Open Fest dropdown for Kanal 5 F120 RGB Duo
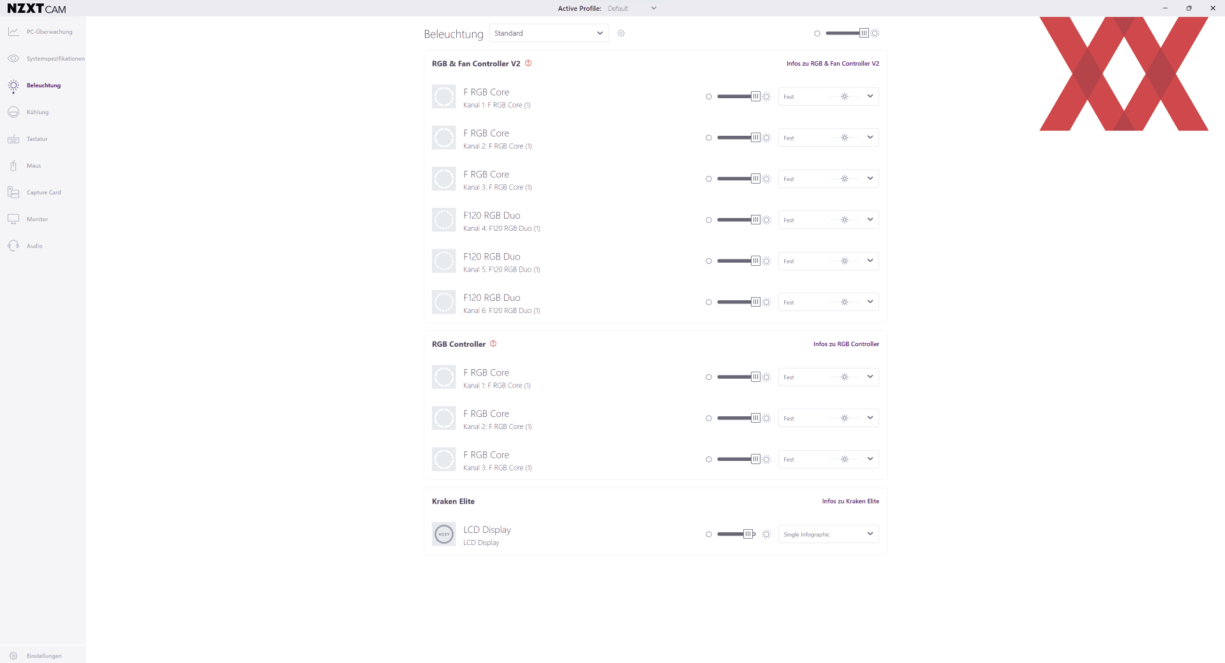1225x663 pixels. 828,261
